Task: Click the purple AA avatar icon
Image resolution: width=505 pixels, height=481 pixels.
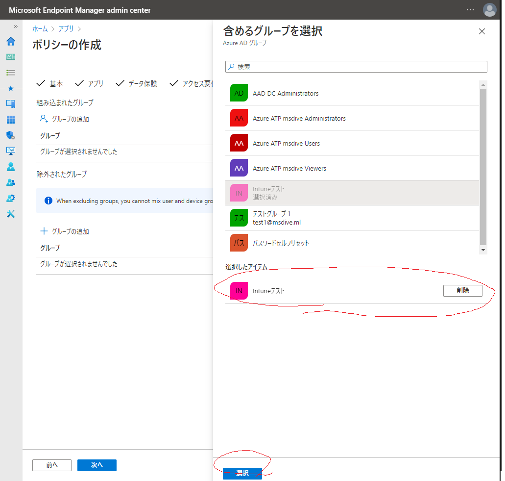Action: pyautogui.click(x=239, y=168)
